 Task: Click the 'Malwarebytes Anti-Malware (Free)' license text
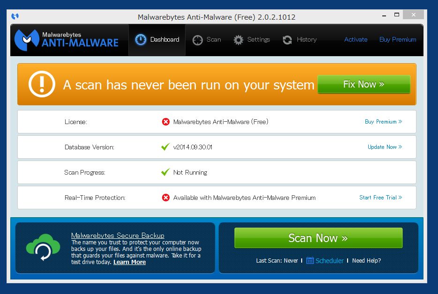coord(221,122)
